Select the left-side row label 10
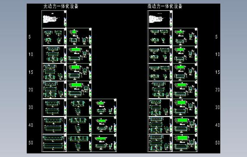 click(31, 54)
